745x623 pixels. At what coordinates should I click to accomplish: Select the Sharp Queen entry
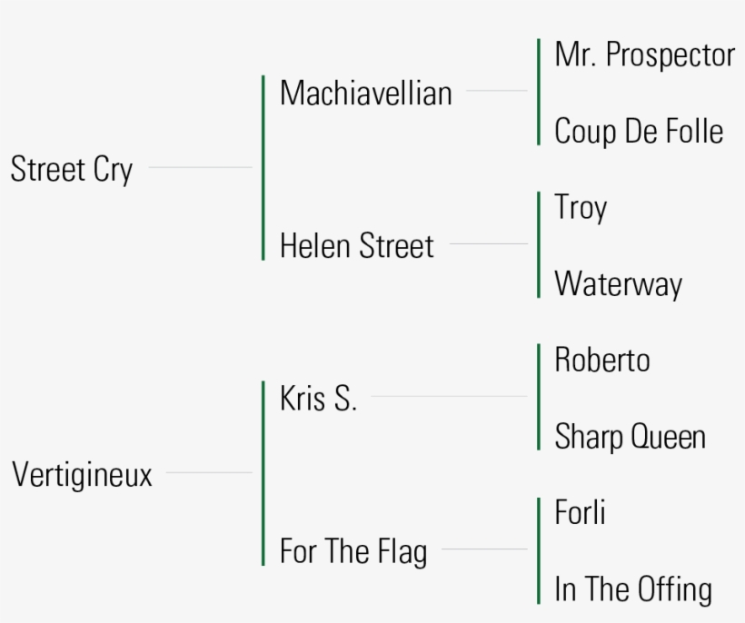[630, 437]
